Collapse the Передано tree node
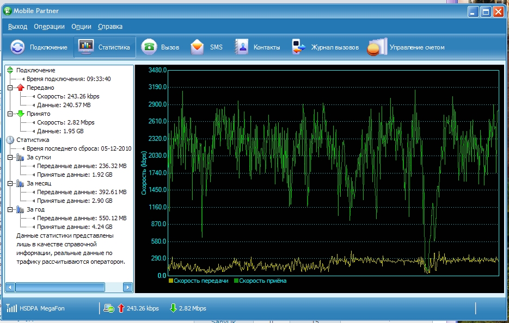The width and height of the screenshot is (509, 323). click(x=10, y=88)
